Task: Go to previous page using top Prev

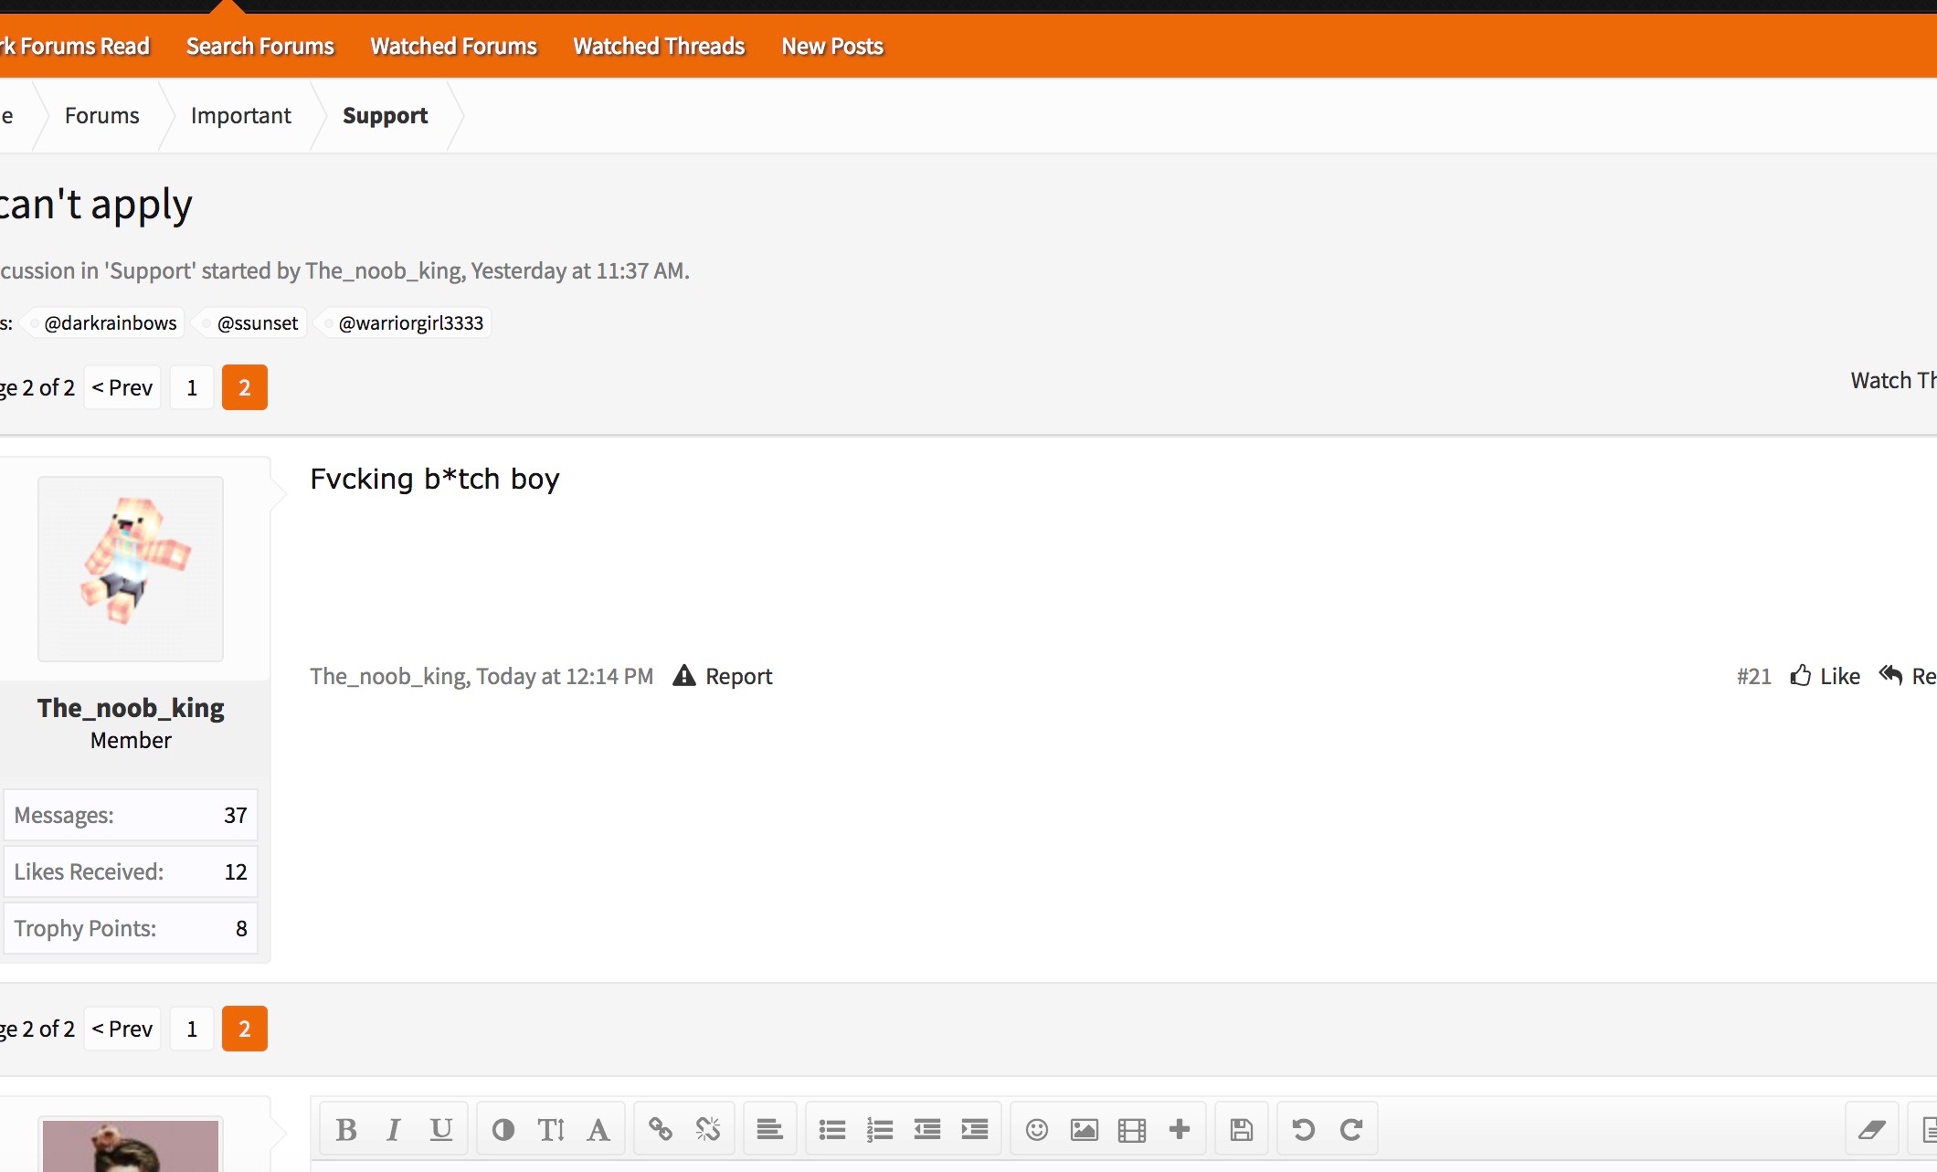Action: (x=122, y=387)
